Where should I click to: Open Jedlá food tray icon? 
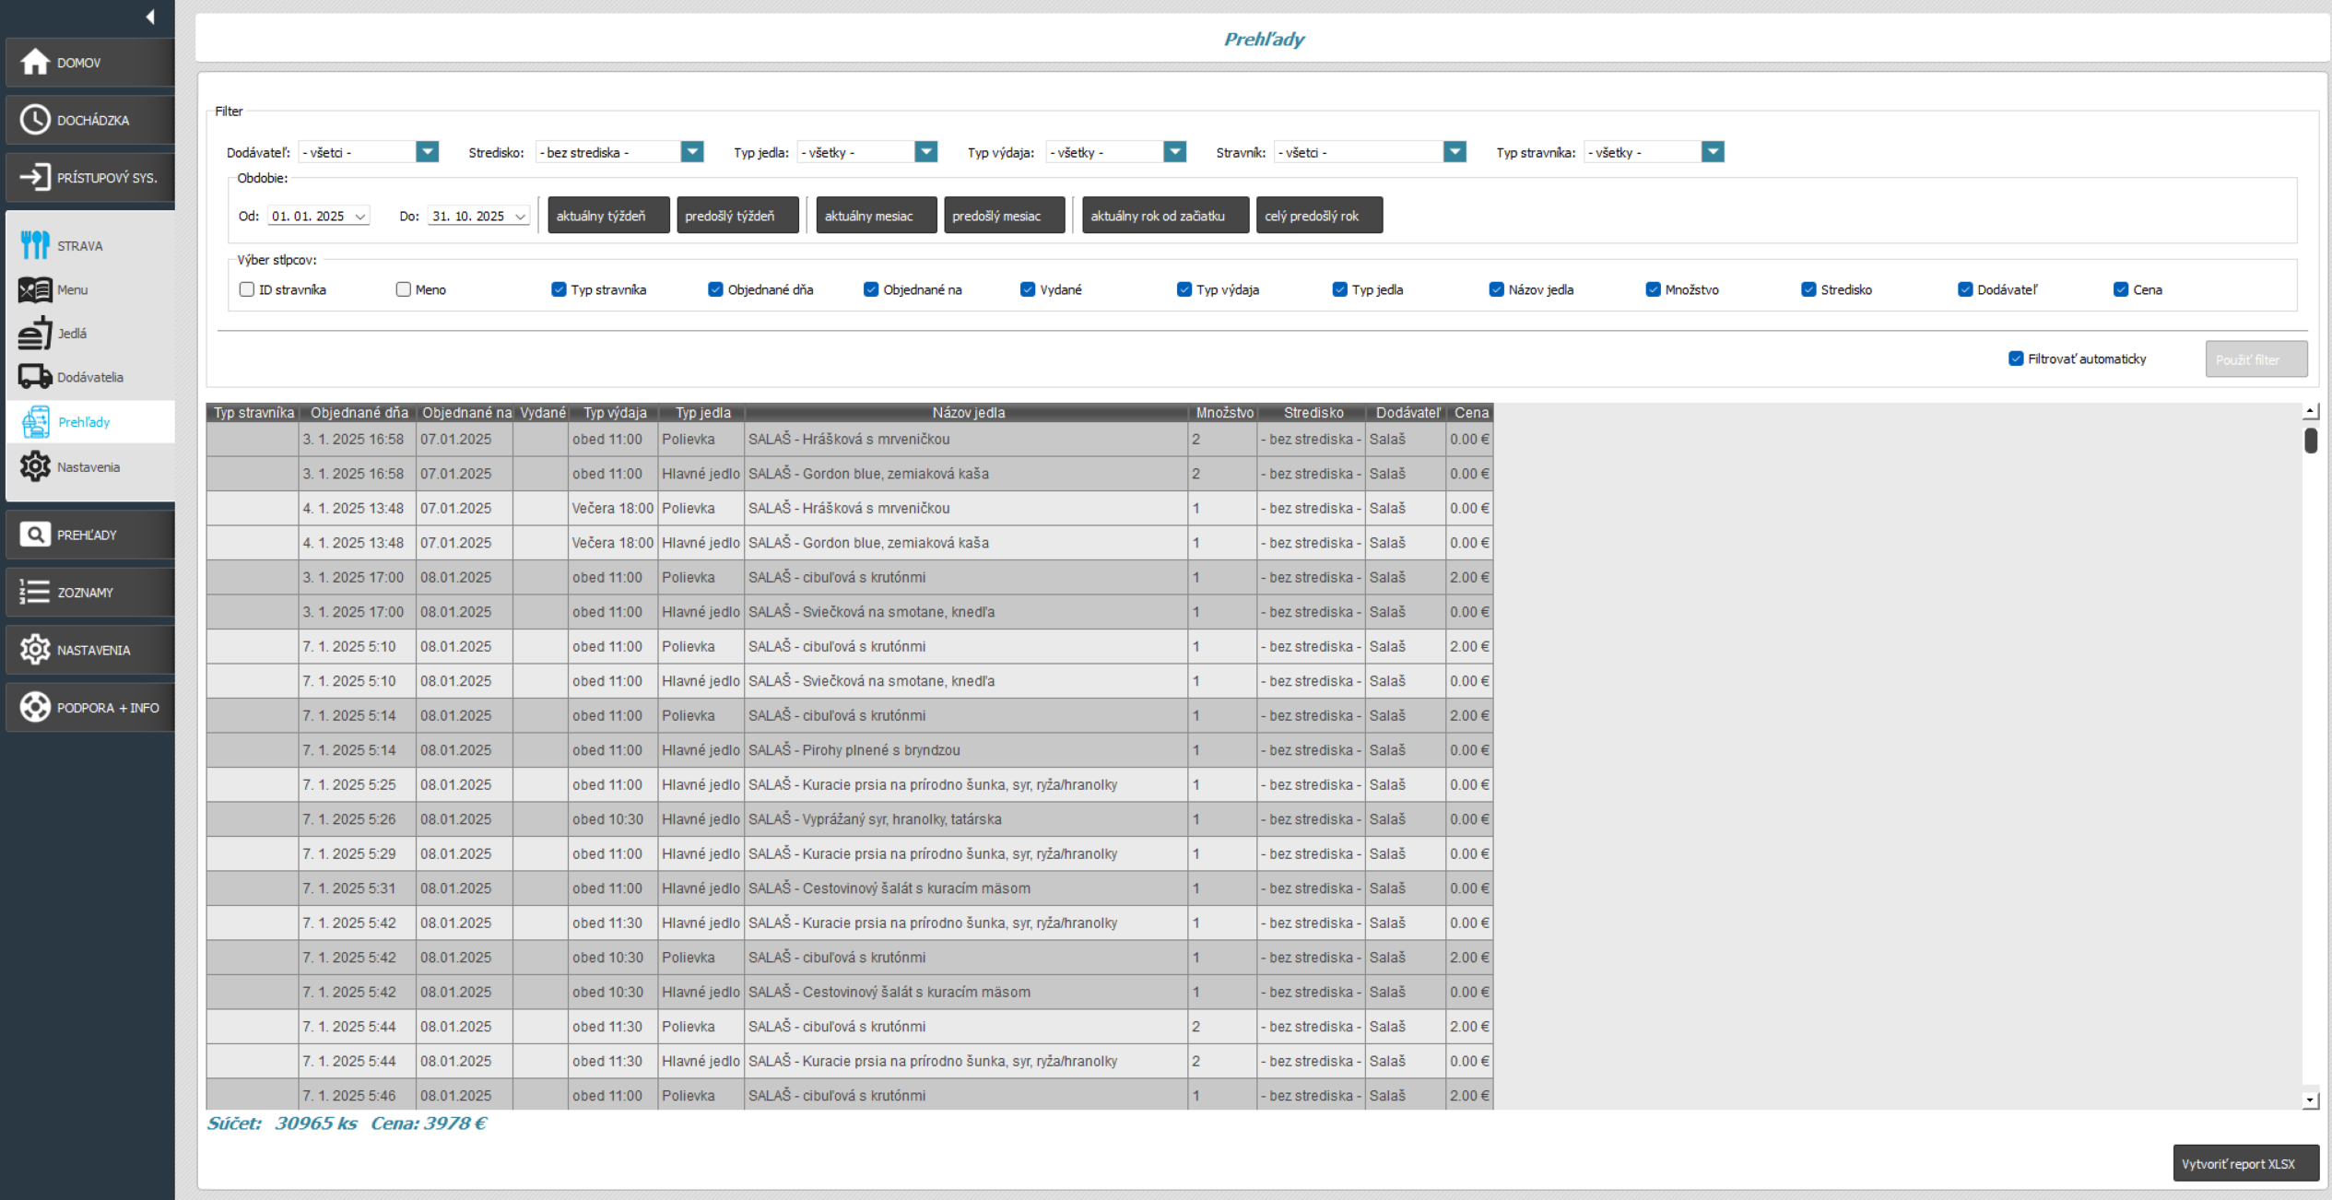(35, 333)
